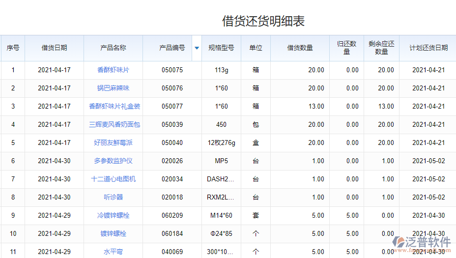Click the 香酥虾味片礼盒装 product link
Screen dimensions: 456x258
tap(114, 107)
